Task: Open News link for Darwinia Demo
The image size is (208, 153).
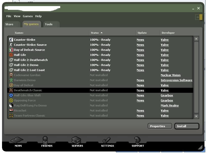Action: tap(140, 80)
